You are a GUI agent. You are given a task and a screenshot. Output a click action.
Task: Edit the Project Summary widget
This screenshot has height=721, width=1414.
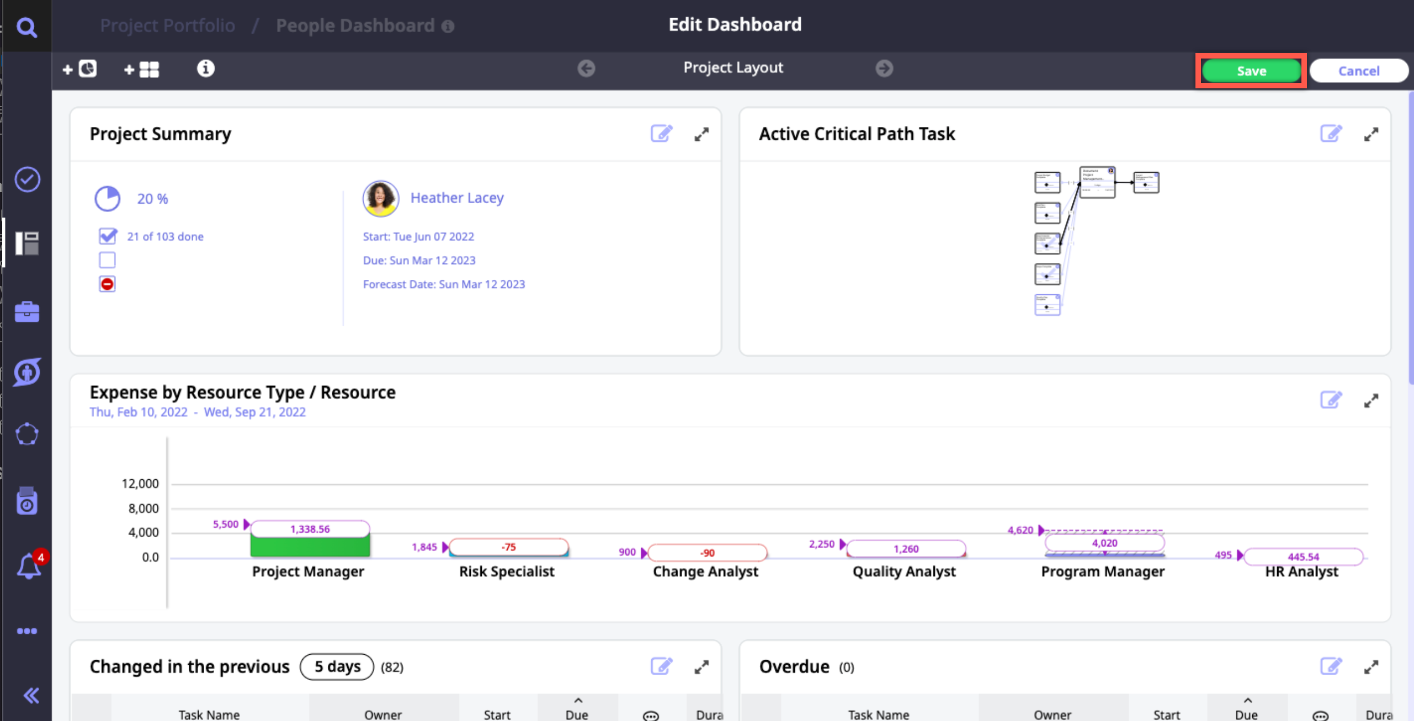(x=661, y=134)
